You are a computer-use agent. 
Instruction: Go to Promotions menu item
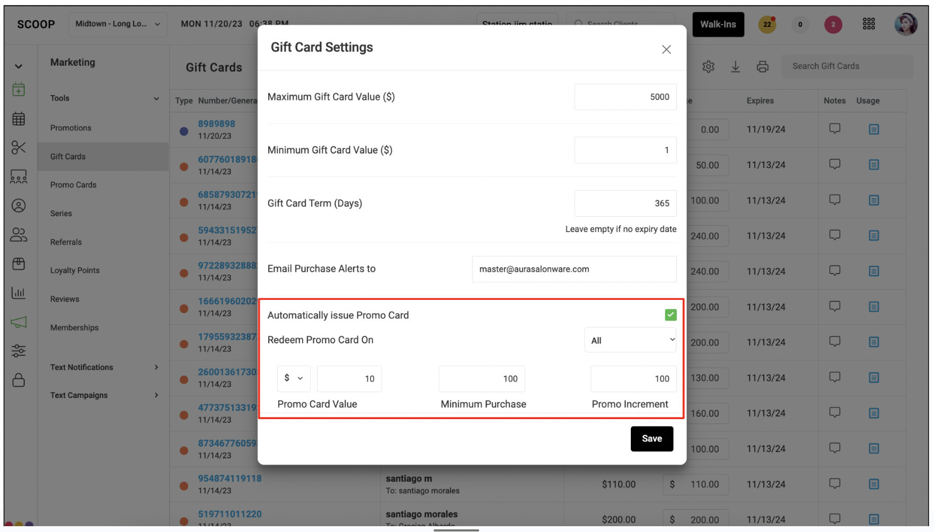71,128
